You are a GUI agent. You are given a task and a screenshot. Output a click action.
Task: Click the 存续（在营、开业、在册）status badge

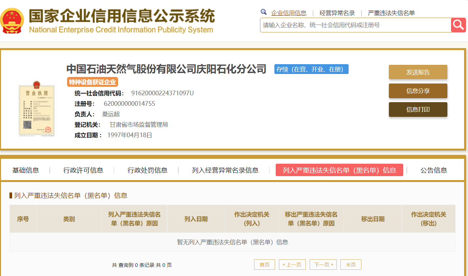pos(311,69)
